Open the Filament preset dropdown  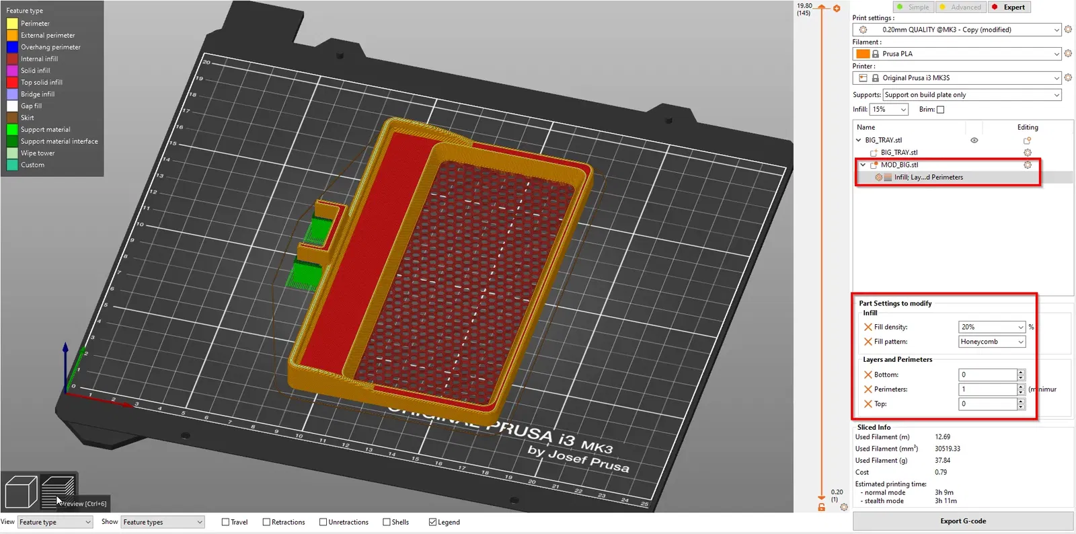(957, 54)
